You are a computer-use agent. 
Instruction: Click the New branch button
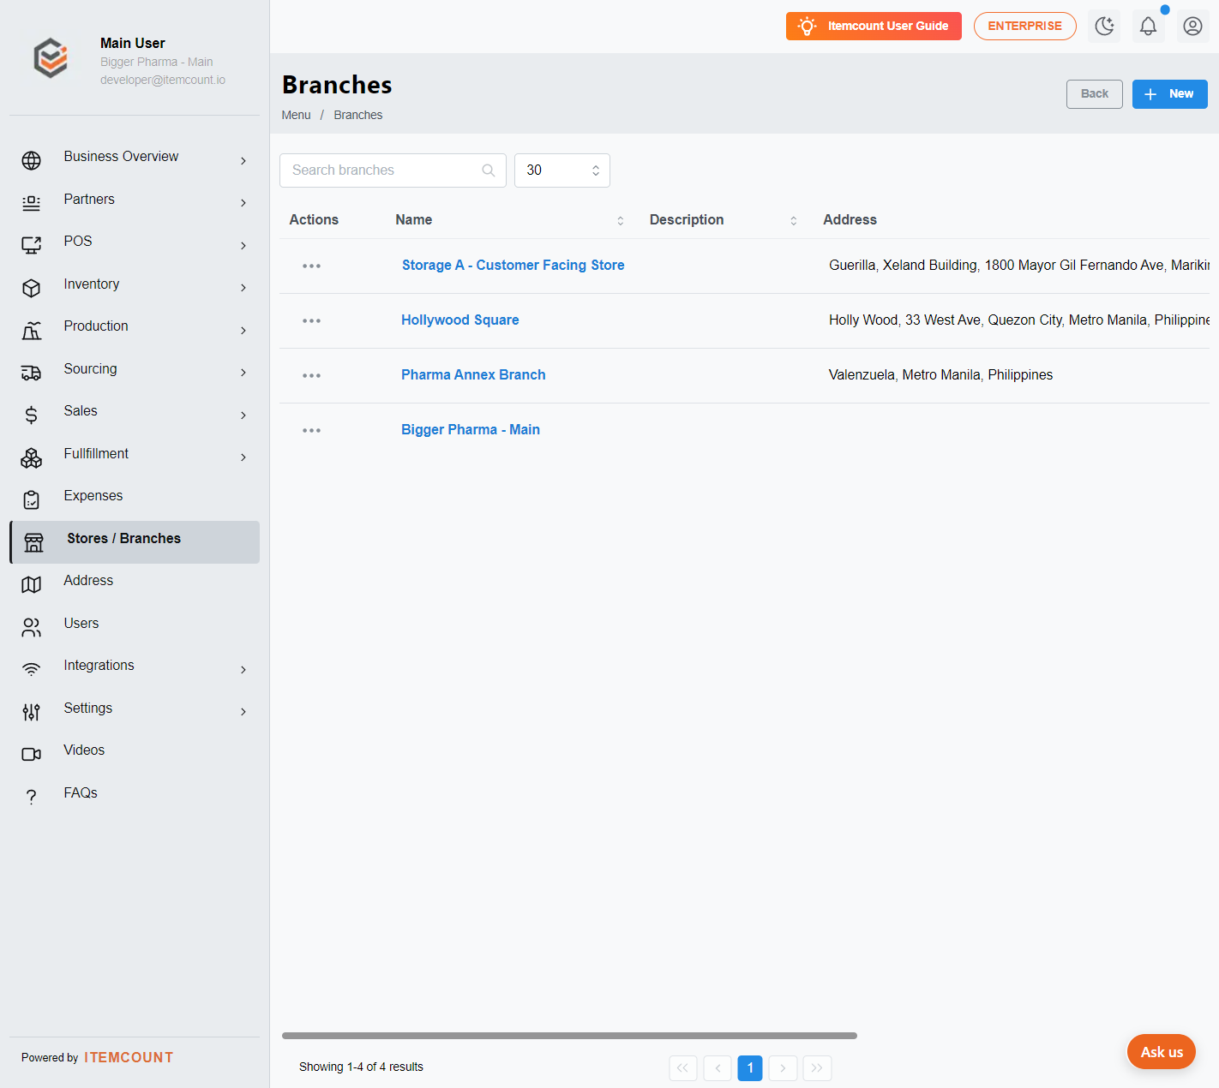pyautogui.click(x=1169, y=94)
